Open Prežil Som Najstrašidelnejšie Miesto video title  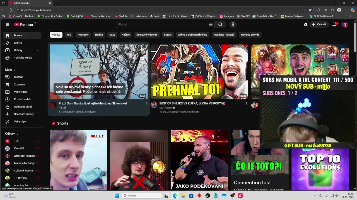coord(93,103)
